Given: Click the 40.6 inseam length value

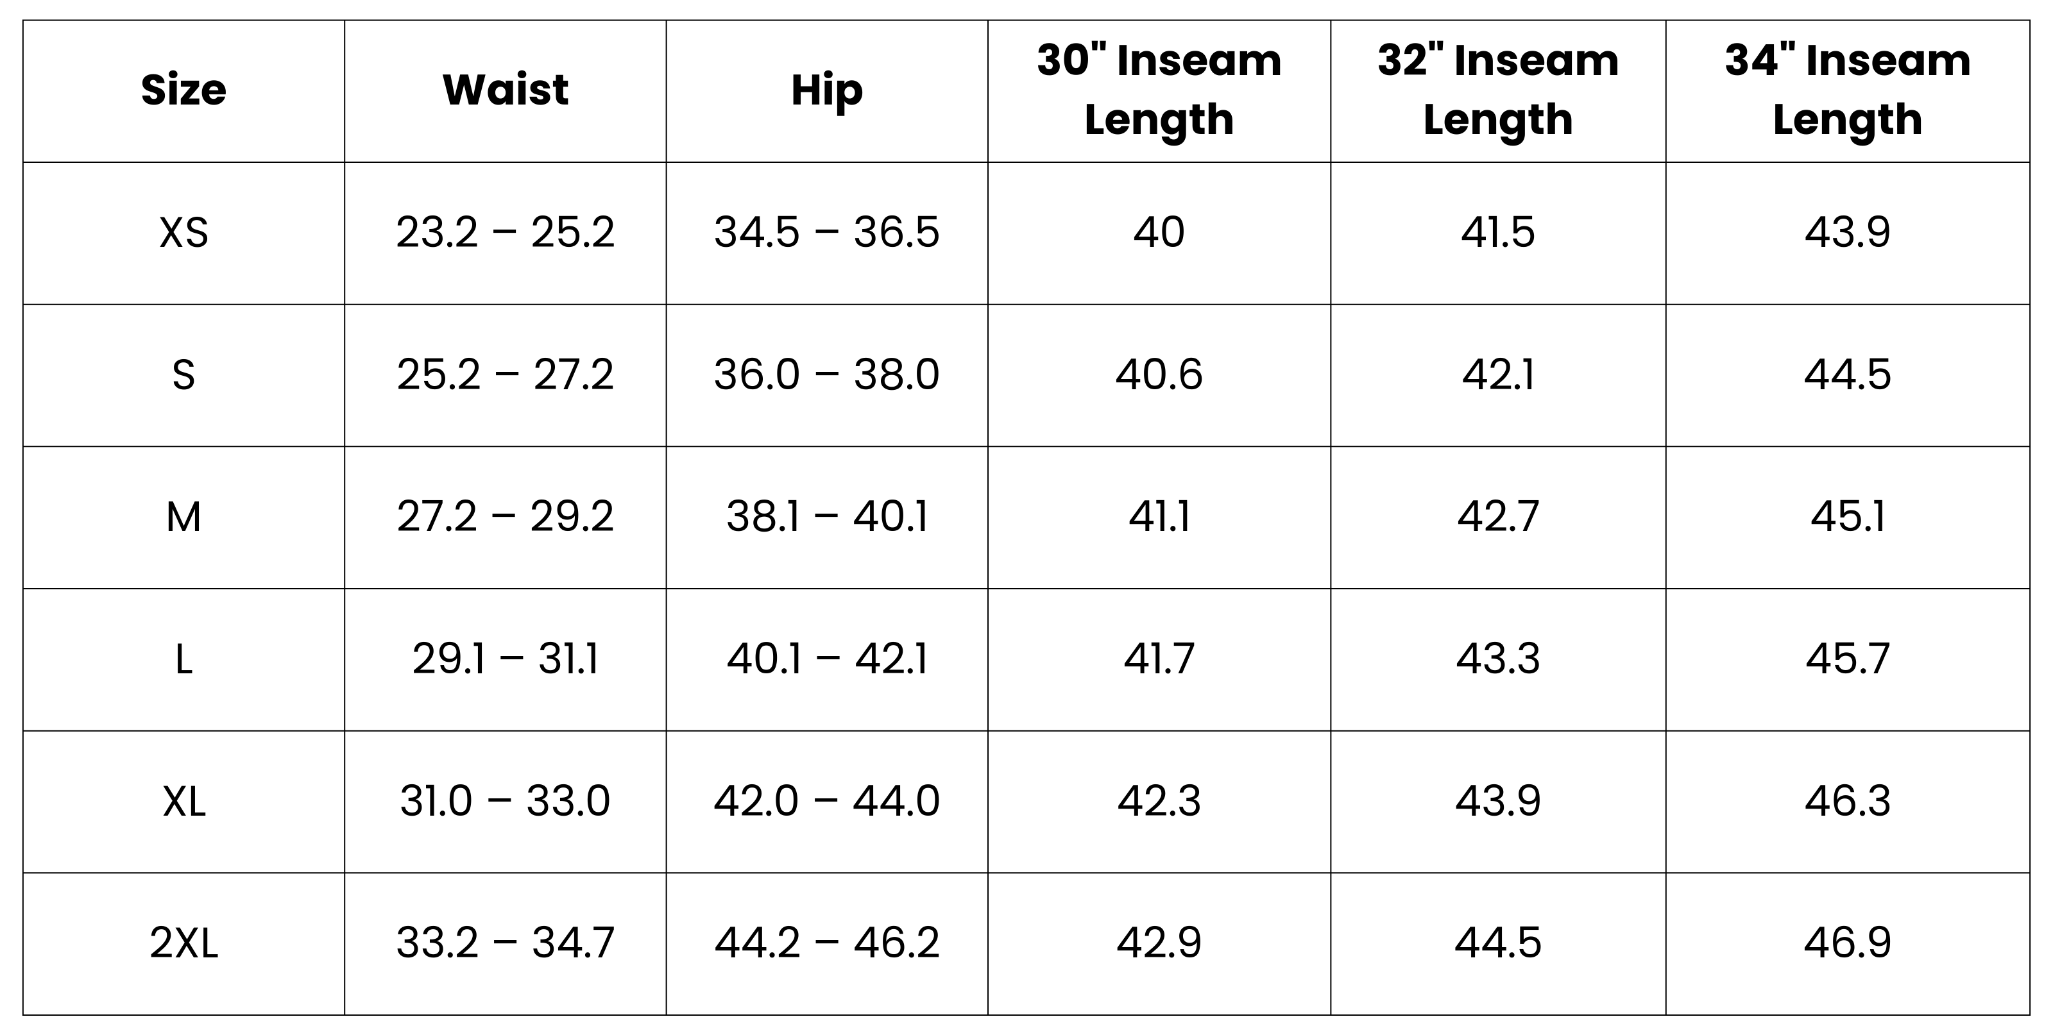Looking at the screenshot, I should pos(1159,375).
